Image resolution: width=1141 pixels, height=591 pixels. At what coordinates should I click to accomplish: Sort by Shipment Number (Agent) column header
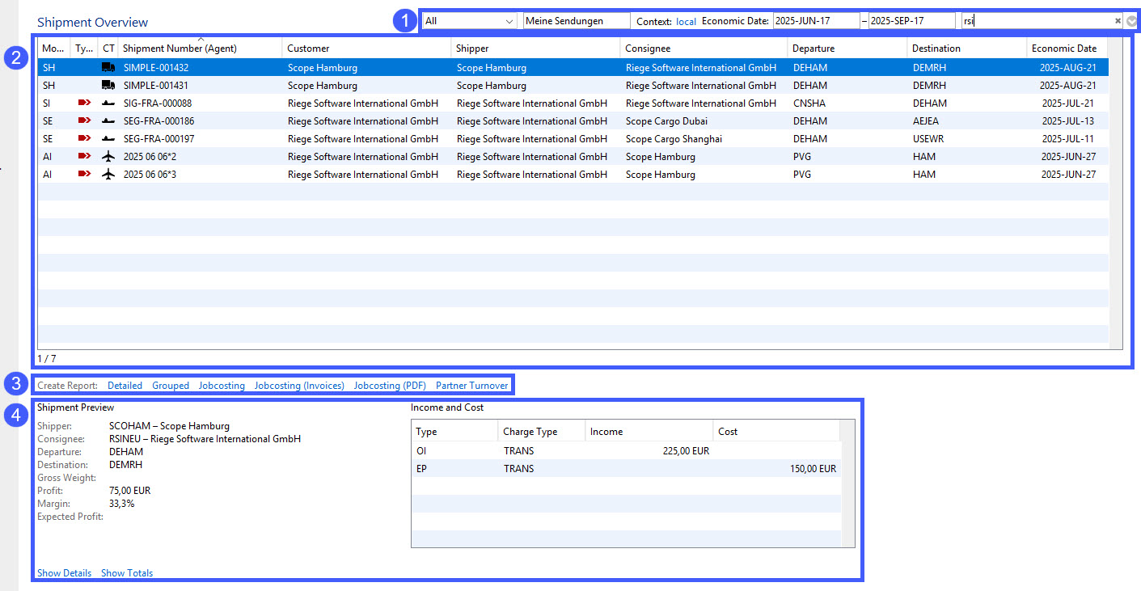click(x=201, y=49)
